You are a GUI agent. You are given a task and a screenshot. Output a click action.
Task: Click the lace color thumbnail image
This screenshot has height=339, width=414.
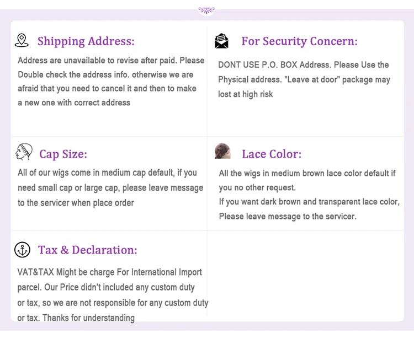tap(222, 152)
